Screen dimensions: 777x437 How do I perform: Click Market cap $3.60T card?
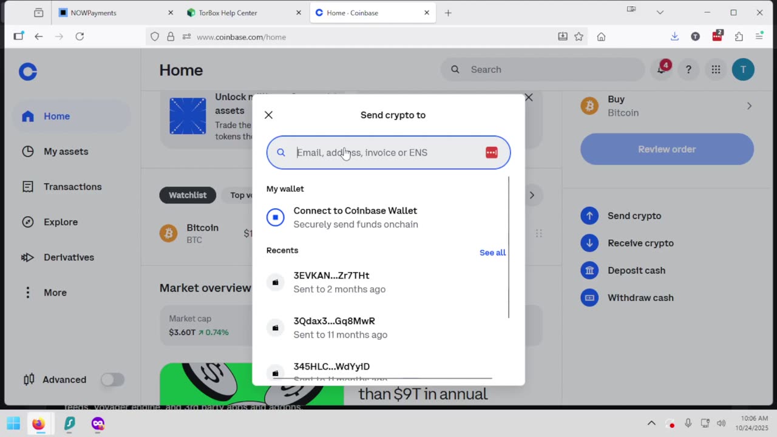click(x=206, y=325)
